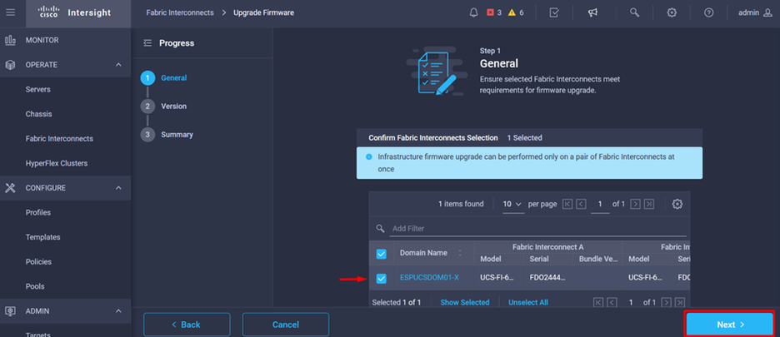The image size is (780, 337).
Task: Uncheck the ESPUCSDOM01-X row checkbox
Action: tap(381, 279)
